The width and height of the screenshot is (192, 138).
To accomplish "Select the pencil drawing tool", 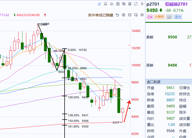I will (x=99, y=4).
